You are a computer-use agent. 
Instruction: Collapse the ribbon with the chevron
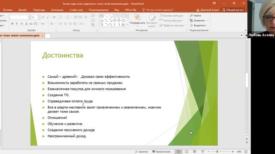(245, 30)
